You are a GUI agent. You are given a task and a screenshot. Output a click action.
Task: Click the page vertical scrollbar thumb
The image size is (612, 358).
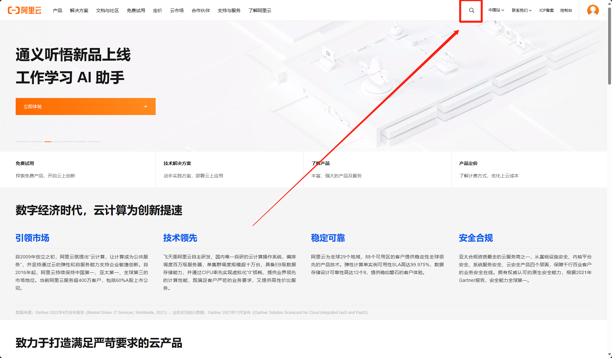click(609, 46)
